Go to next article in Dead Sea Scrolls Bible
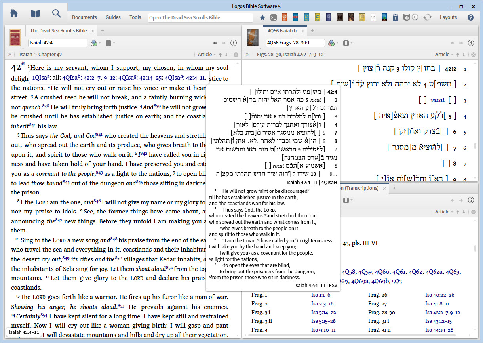 pos(226,55)
